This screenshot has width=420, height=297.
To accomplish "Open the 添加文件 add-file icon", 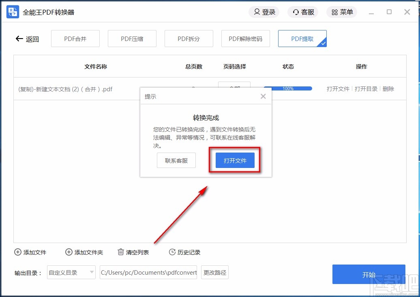I will 17,252.
